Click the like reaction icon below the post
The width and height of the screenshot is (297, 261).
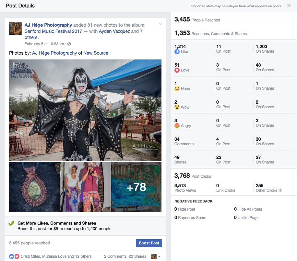[12, 256]
